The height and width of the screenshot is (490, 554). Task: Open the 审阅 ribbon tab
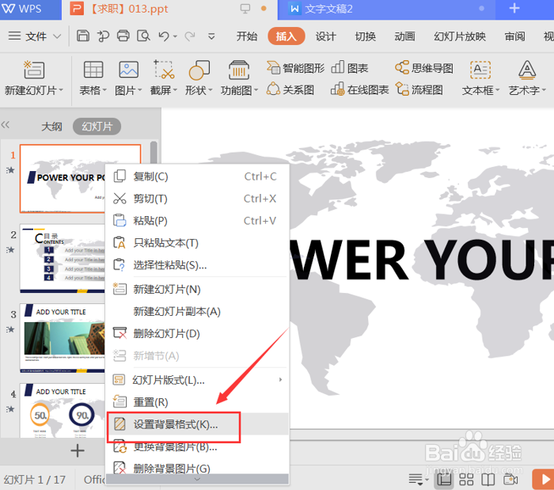[x=514, y=36]
